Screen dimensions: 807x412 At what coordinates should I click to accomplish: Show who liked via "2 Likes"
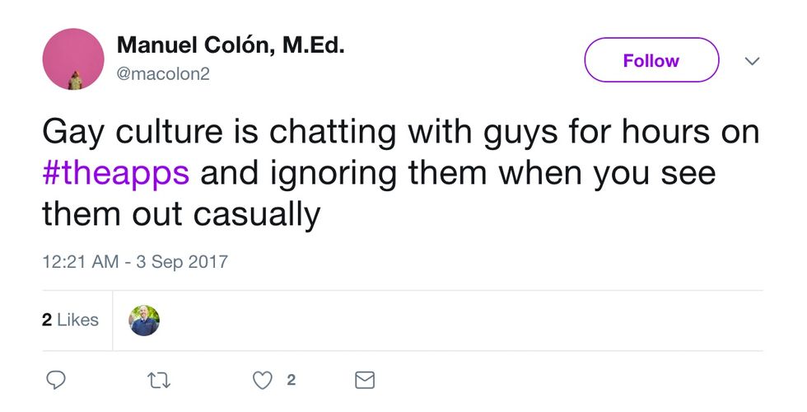pyautogui.click(x=71, y=320)
